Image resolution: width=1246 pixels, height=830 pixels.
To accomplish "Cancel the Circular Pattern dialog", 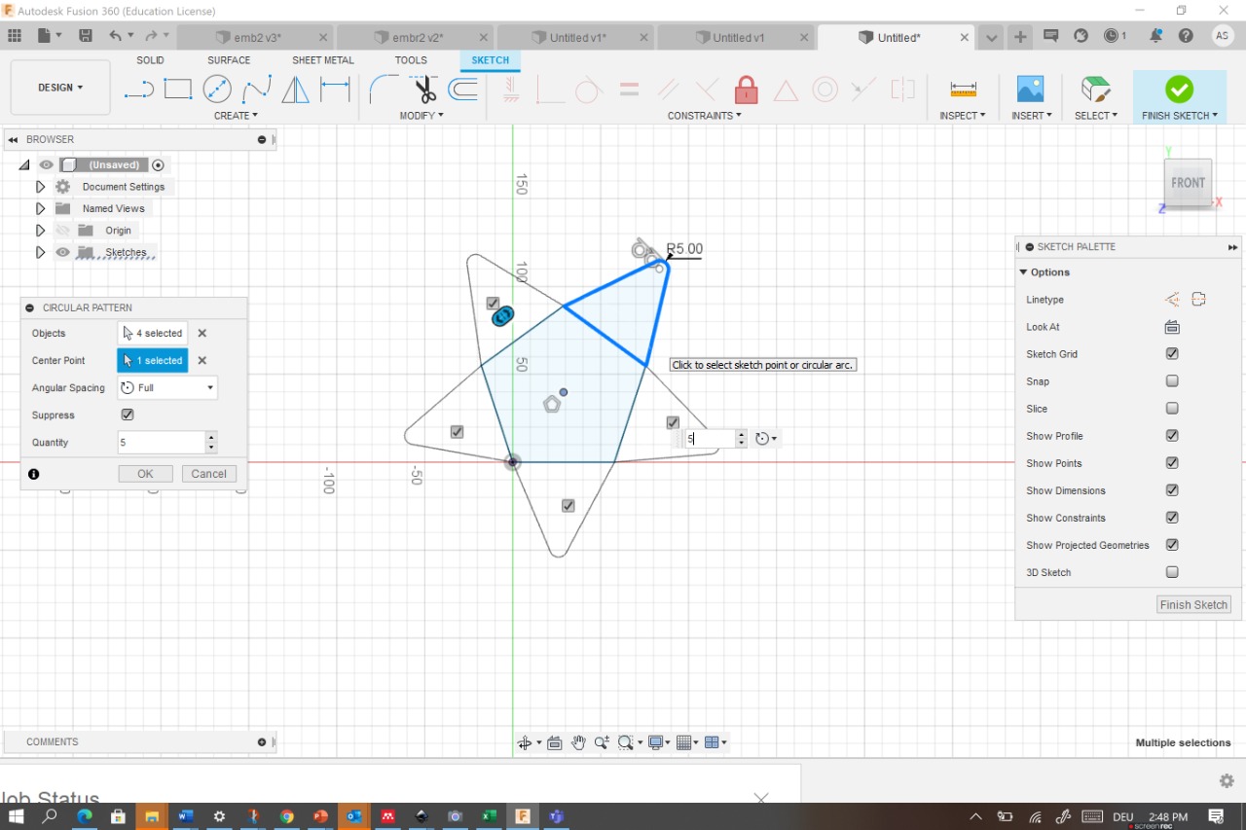I will pyautogui.click(x=208, y=474).
